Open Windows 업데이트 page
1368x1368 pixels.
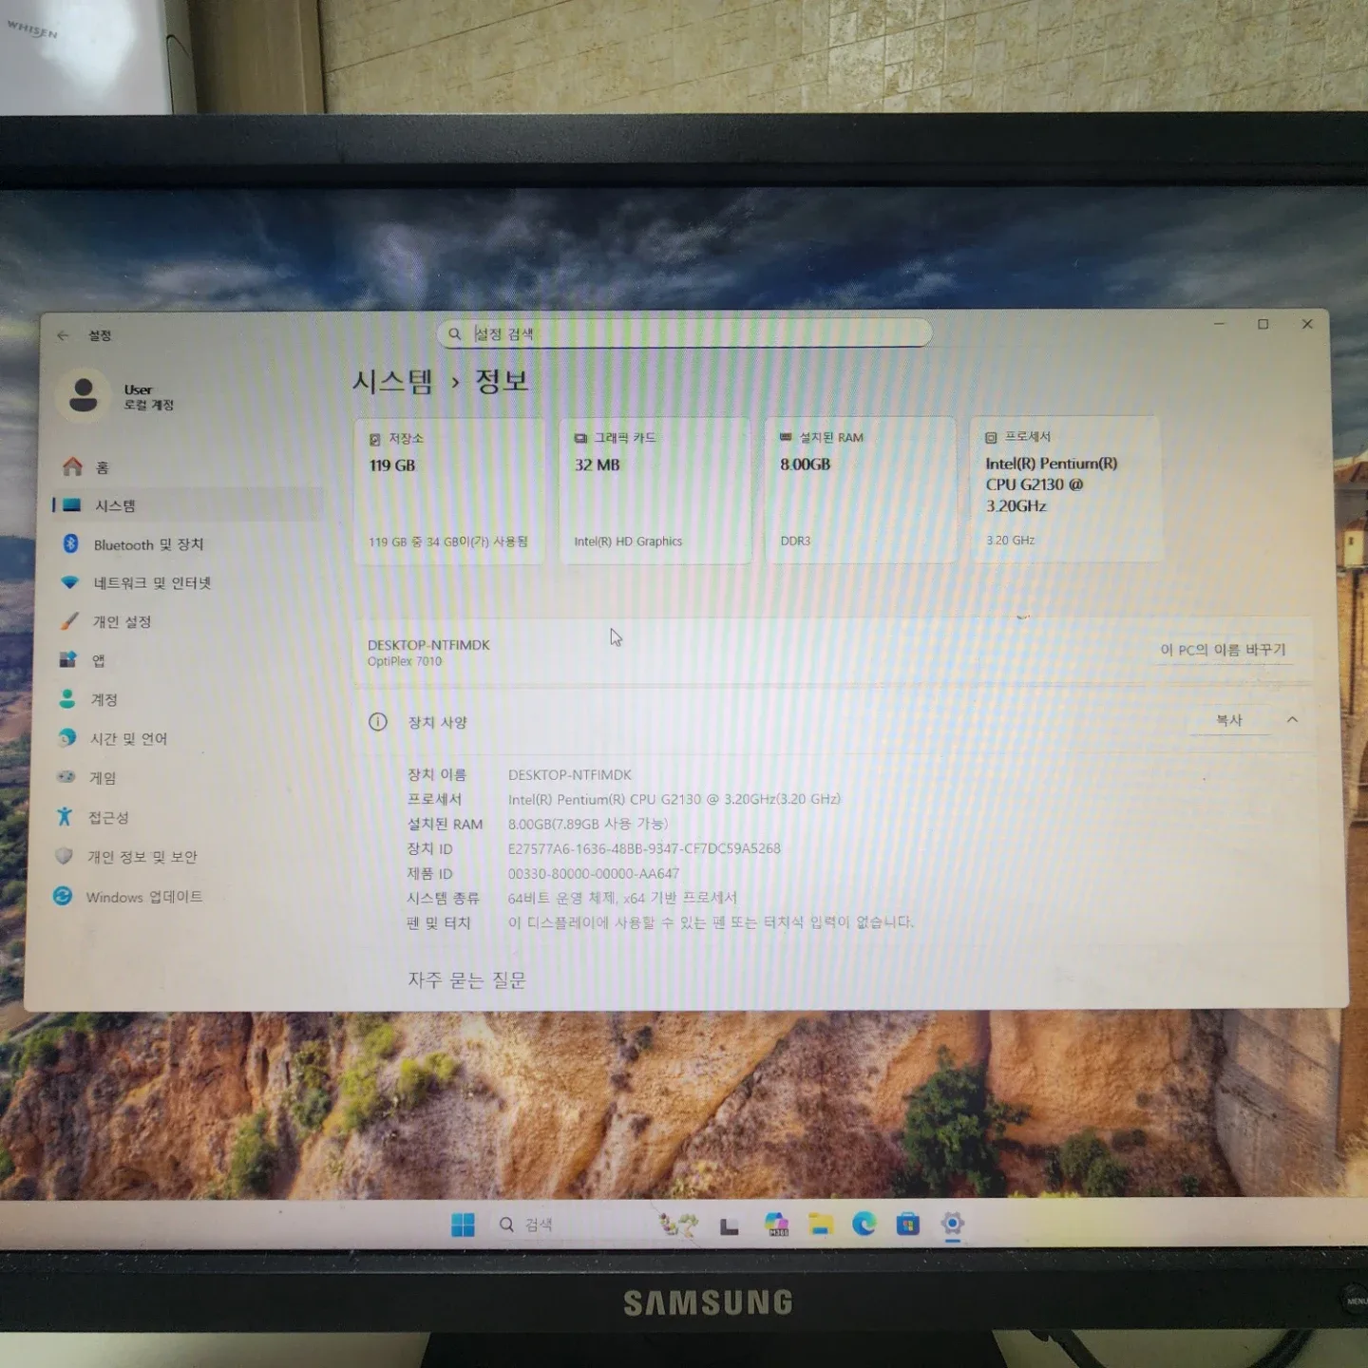pyautogui.click(x=143, y=897)
